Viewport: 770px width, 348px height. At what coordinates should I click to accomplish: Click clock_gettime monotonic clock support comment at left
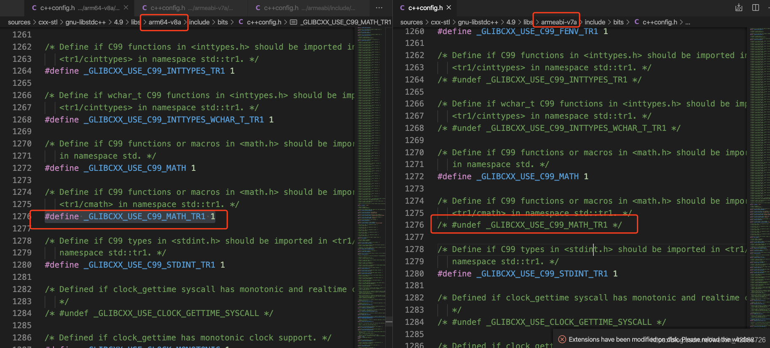pyautogui.click(x=188, y=337)
